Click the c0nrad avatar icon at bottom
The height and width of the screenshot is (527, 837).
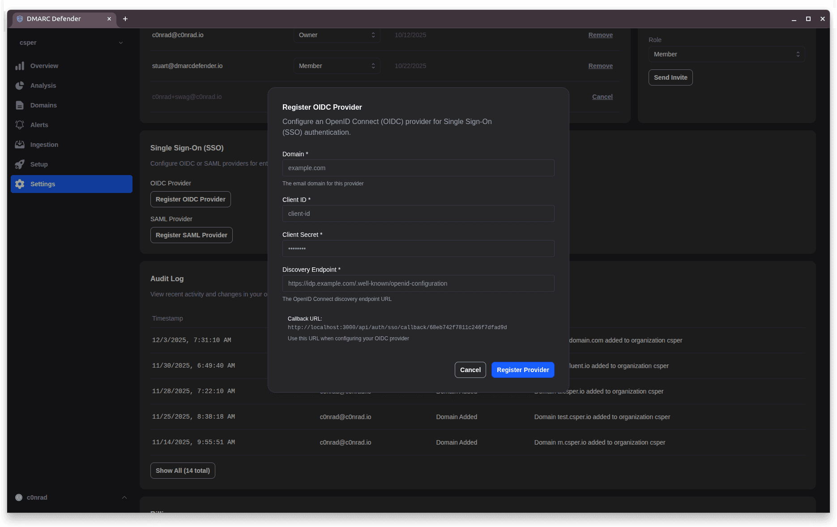pyautogui.click(x=18, y=497)
